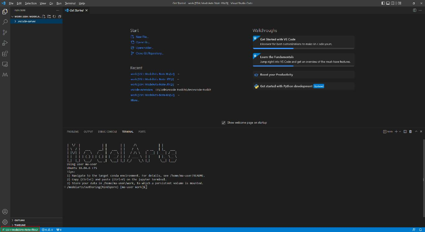Open recent vscode-extension folder link

142,90
